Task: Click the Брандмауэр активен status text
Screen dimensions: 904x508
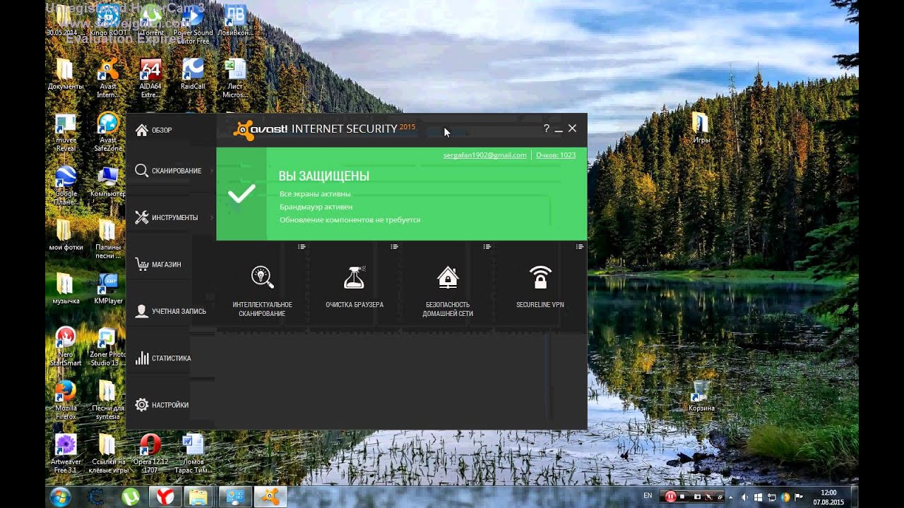Action: pyautogui.click(x=316, y=207)
